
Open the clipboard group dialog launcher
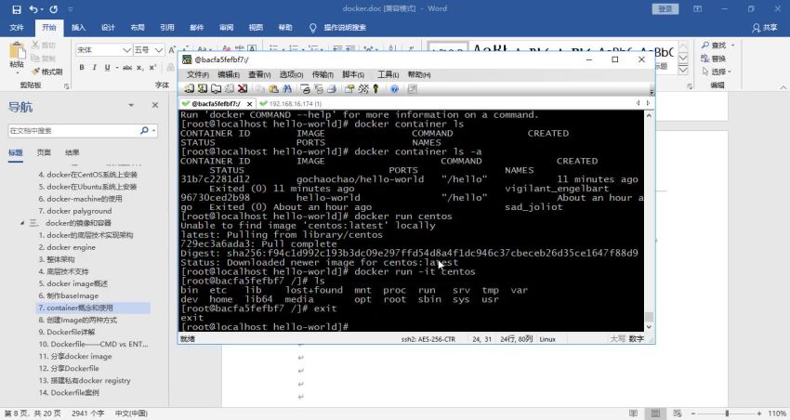click(x=67, y=86)
